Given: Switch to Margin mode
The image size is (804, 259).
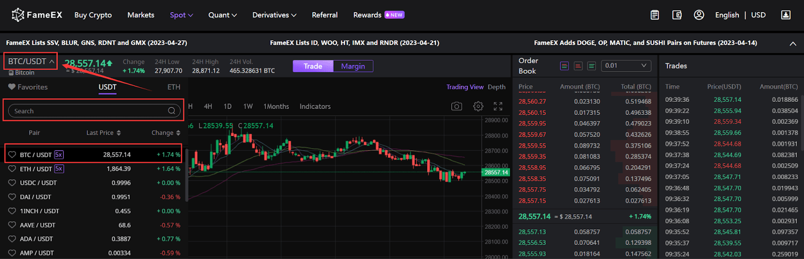Looking at the screenshot, I should click(353, 66).
